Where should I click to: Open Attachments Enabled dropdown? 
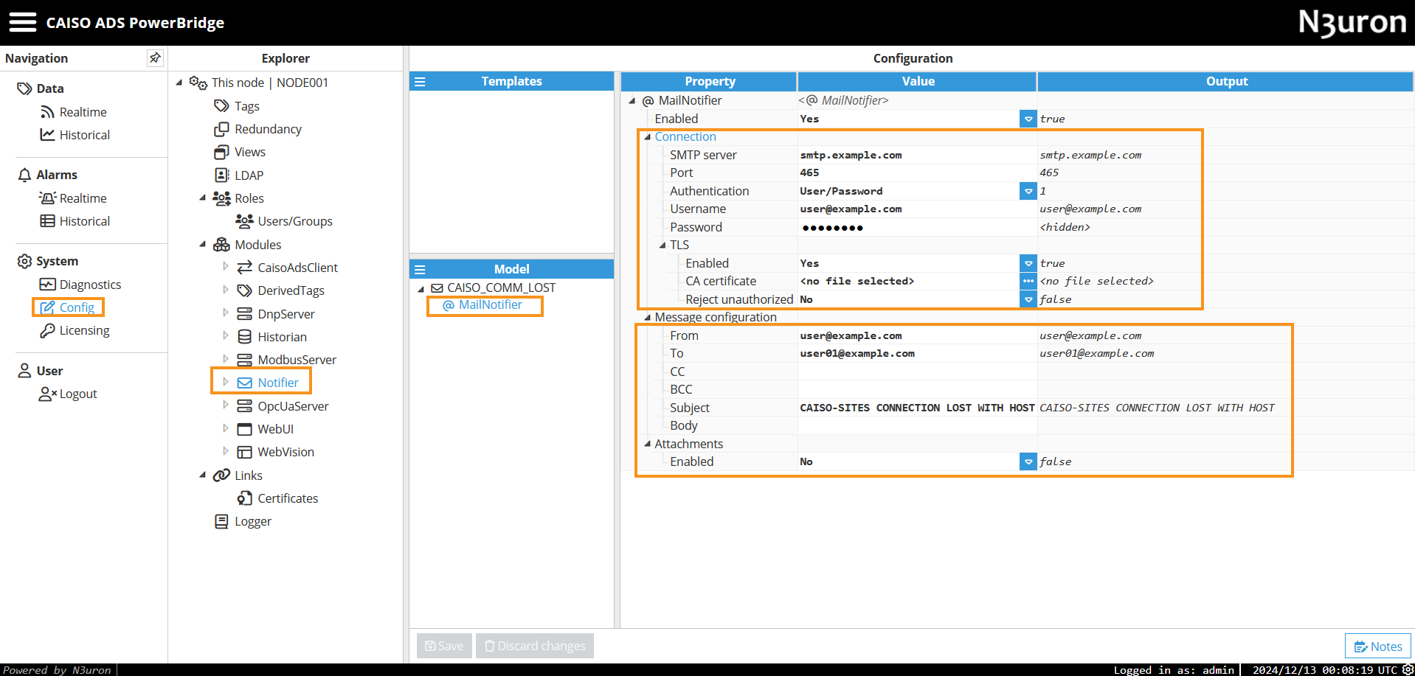pos(1028,461)
